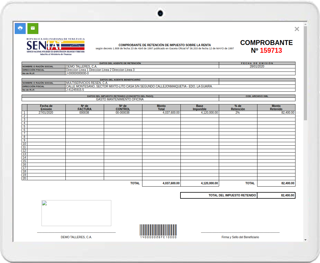Viewport: 320px width, 263px height.
Task: Click the 'Monto Total' column header
Action: (161, 107)
